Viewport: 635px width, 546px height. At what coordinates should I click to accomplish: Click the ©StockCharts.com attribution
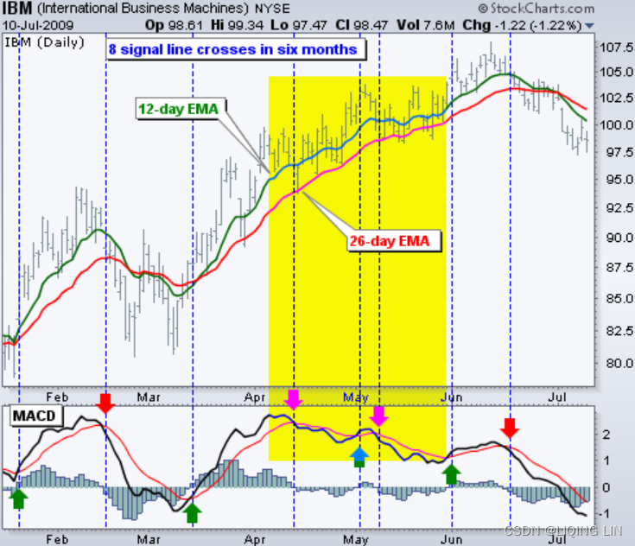pyautogui.click(x=537, y=8)
